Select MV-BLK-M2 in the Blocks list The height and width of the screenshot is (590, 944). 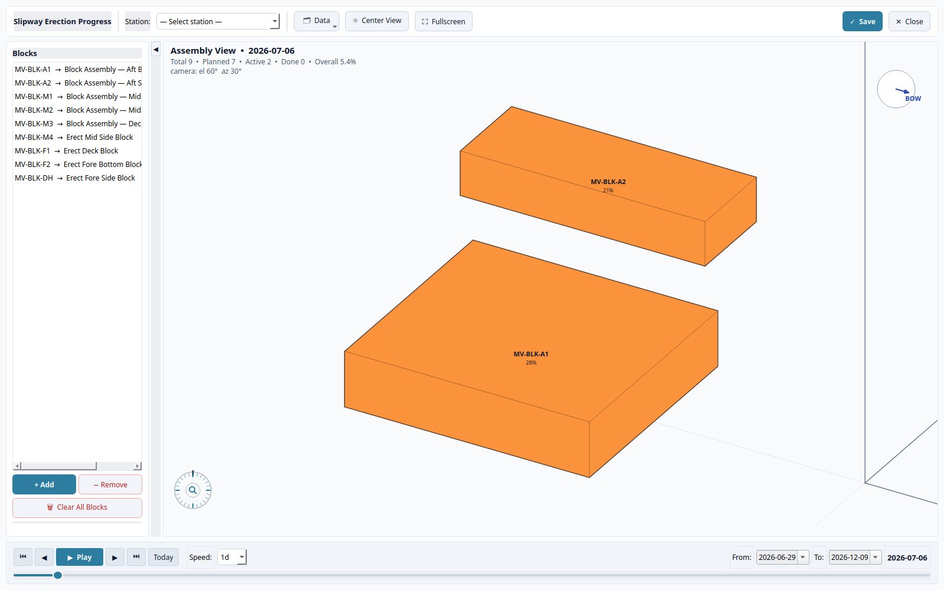77,110
